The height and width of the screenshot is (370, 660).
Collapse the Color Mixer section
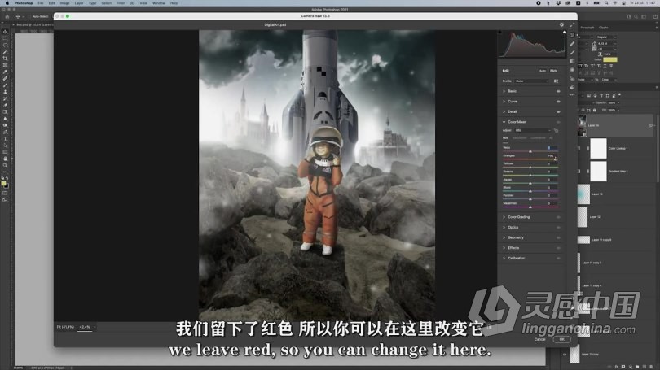coord(504,122)
